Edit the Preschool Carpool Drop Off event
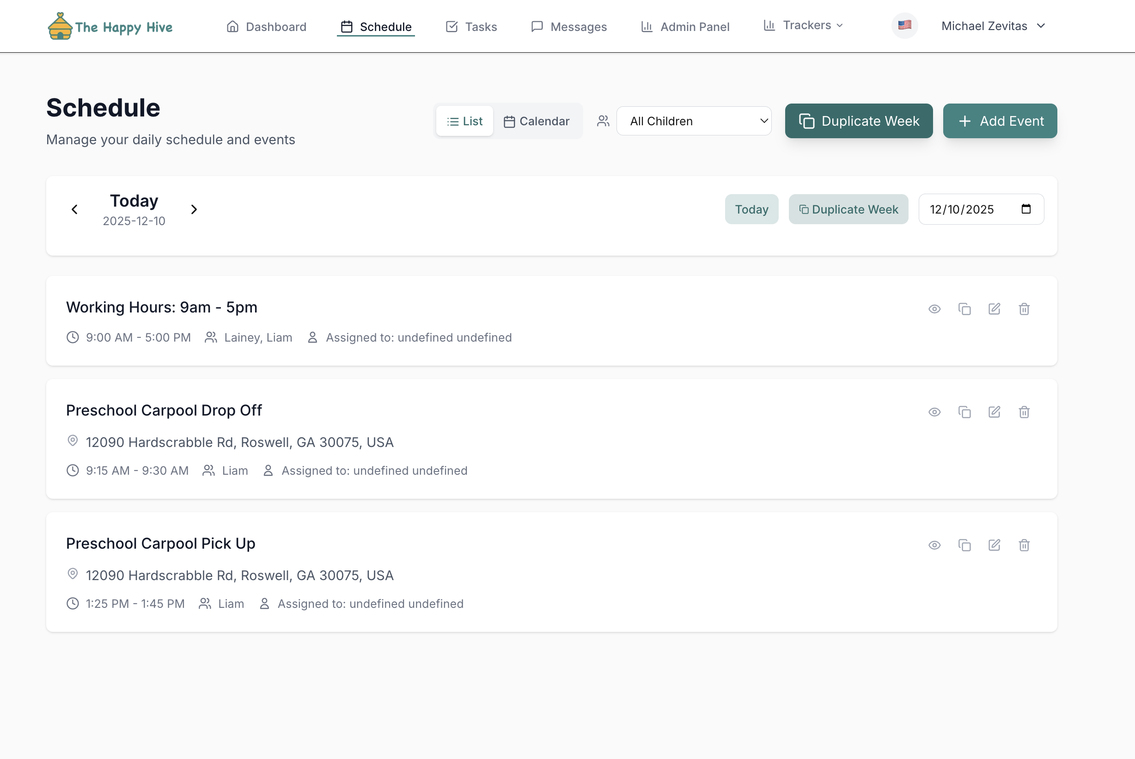Screen dimensions: 1135x759 pos(994,412)
